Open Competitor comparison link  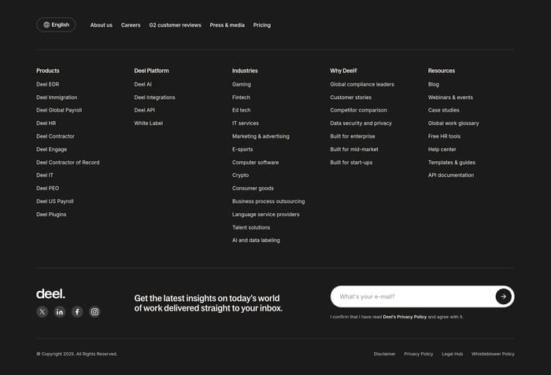pyautogui.click(x=358, y=110)
